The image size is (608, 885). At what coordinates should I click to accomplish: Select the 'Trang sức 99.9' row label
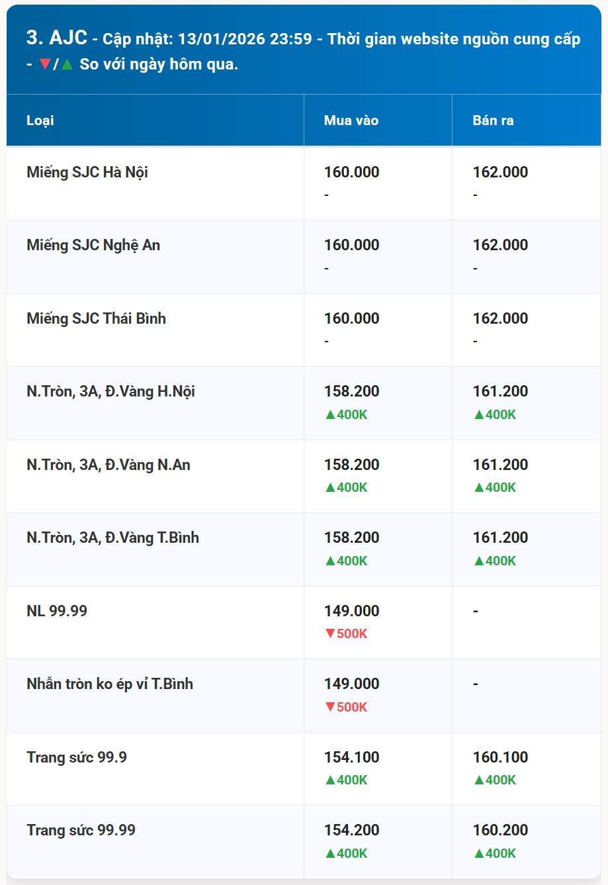tap(77, 757)
